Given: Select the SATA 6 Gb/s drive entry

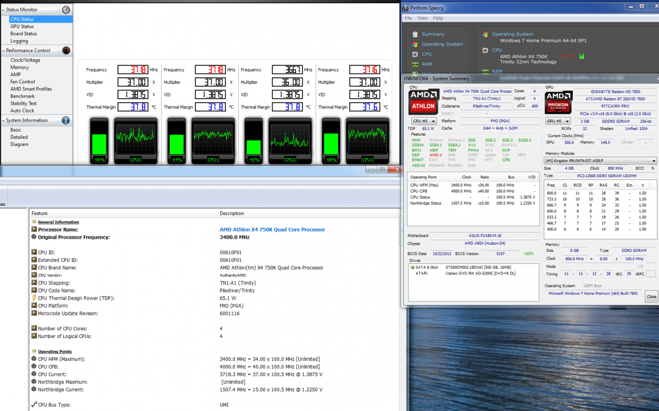Looking at the screenshot, I should point(474,267).
